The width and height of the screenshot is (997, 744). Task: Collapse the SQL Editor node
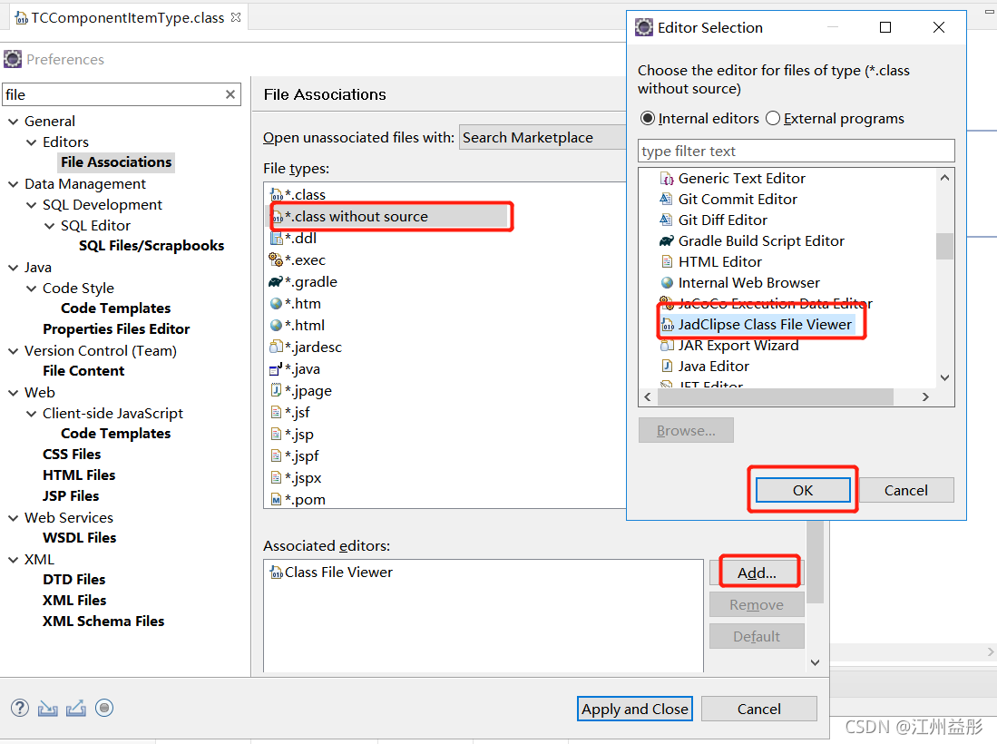click(x=50, y=226)
